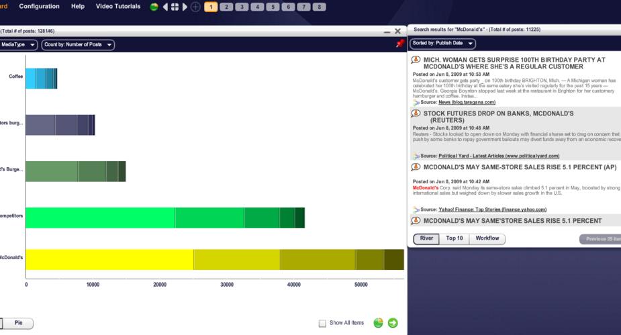Switch to dashboard tab 4
This screenshot has height=335, width=621.
point(257,7)
